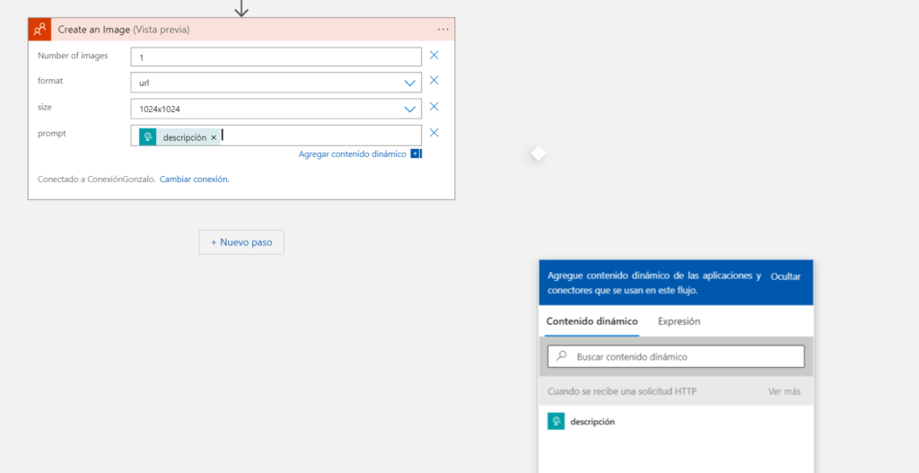919x473 pixels.
Task: Click the Create an Image connector icon
Action: pyautogui.click(x=39, y=30)
